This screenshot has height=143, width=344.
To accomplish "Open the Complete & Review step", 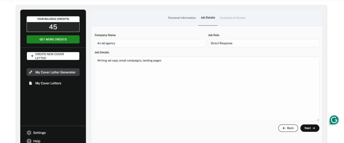I will click(233, 18).
